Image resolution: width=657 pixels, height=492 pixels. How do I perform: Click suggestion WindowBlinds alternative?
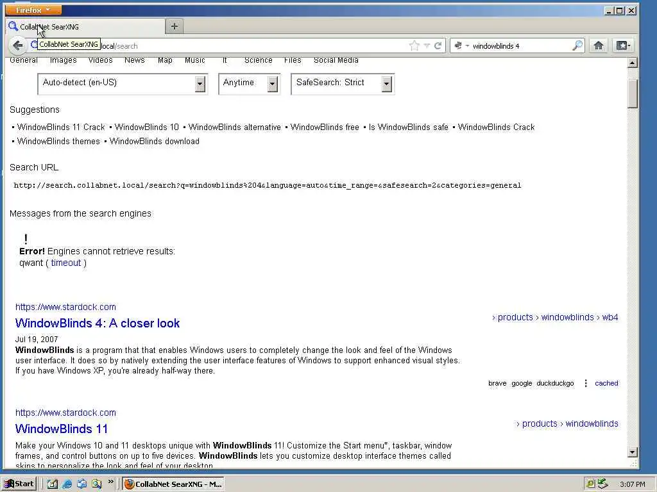[x=235, y=127]
